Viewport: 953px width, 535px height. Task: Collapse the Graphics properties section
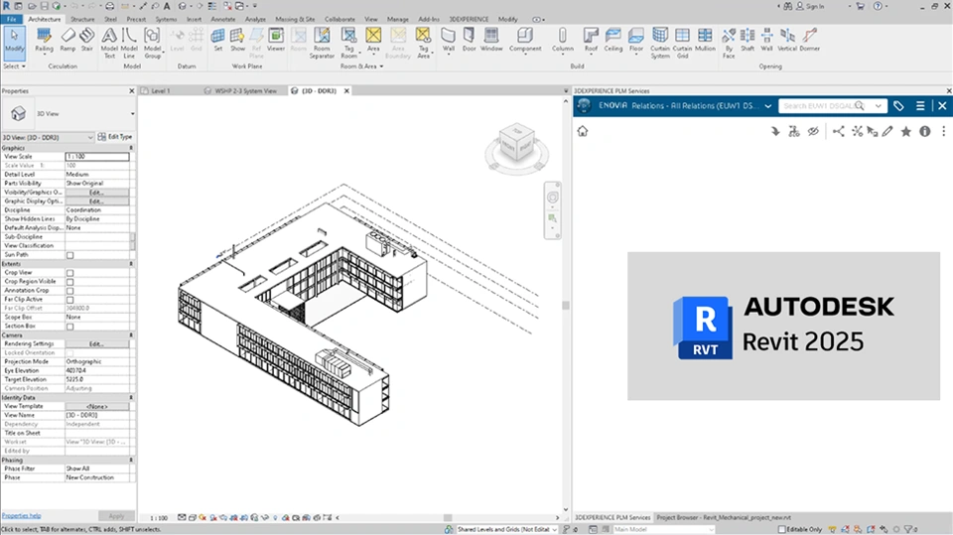pyautogui.click(x=131, y=148)
